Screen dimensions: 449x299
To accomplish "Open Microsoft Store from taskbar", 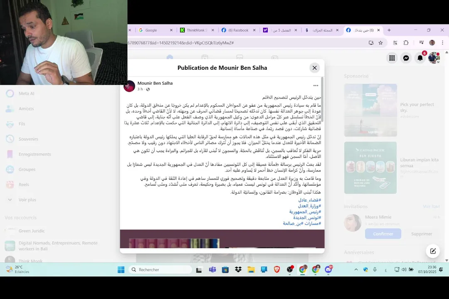I will (x=225, y=270).
